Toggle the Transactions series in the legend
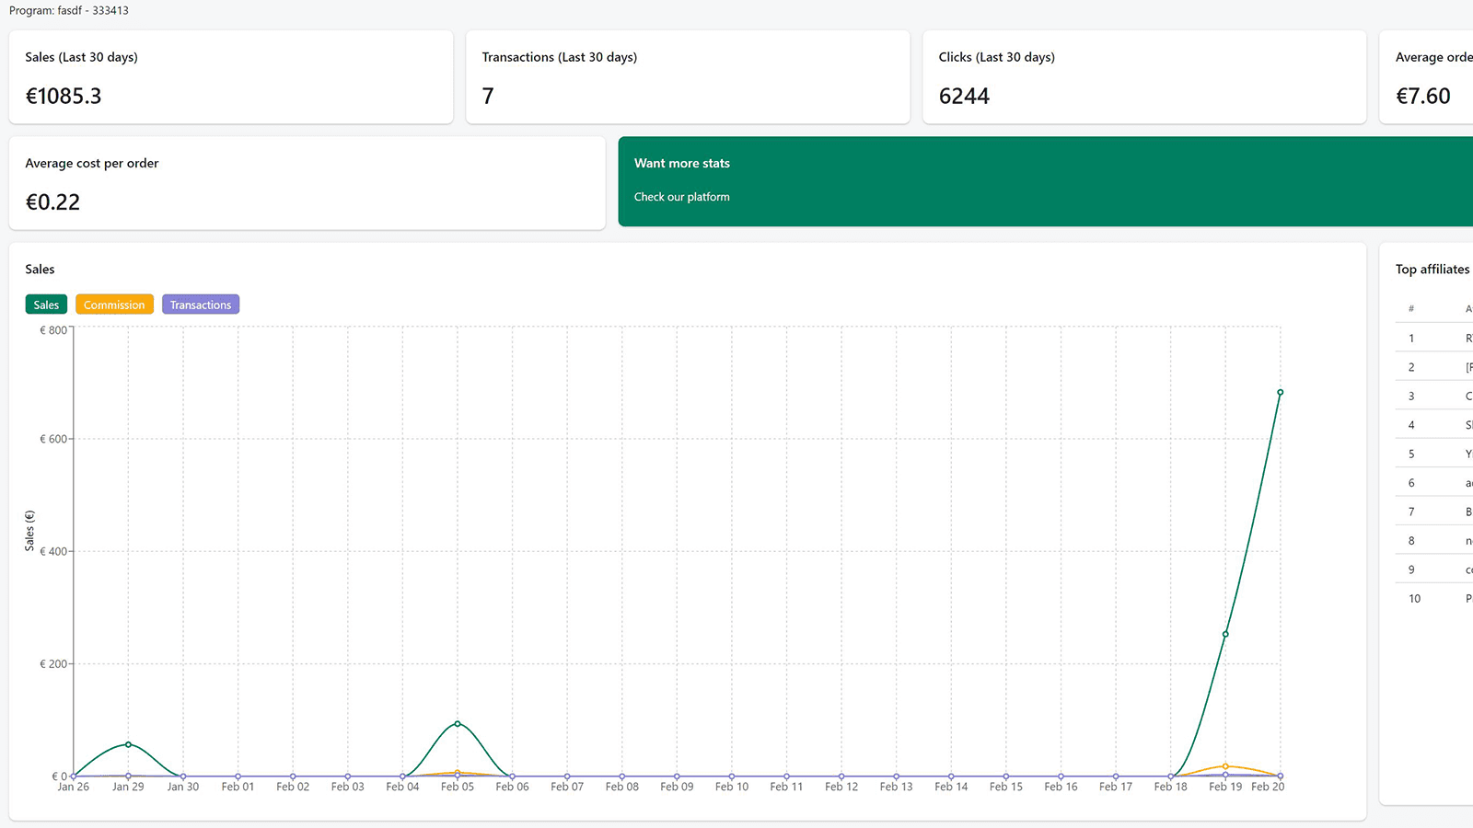1473x828 pixels. 200,305
